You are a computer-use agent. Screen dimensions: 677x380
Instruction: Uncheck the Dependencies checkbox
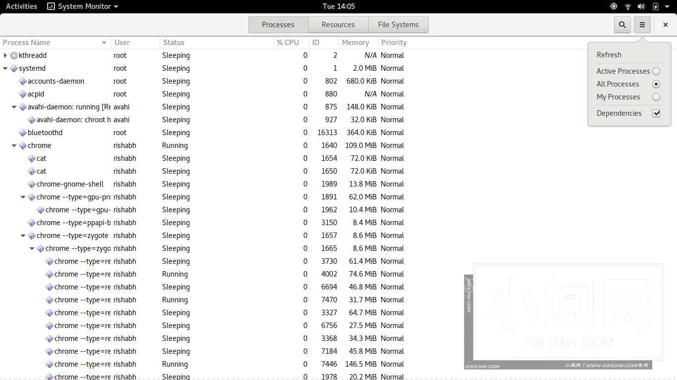(x=656, y=113)
